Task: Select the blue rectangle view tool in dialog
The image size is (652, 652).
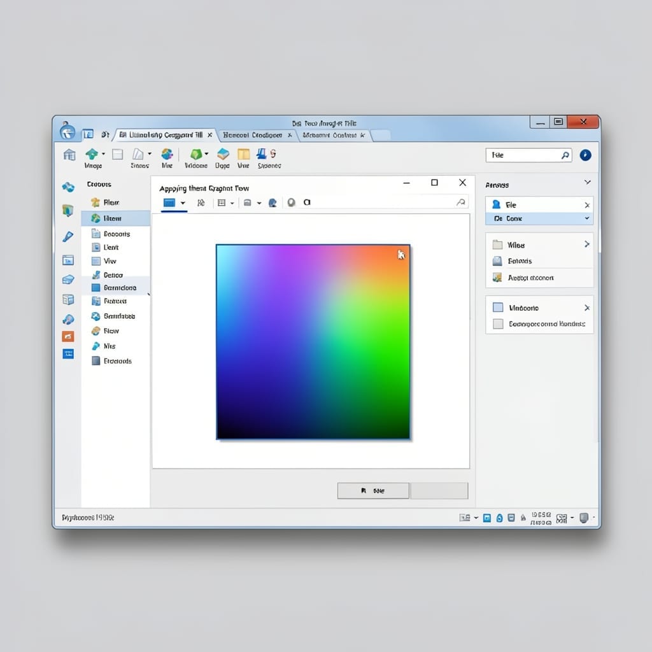Action: 169,202
